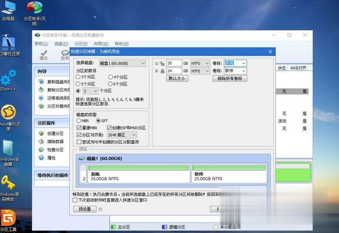Screen dimensions: 339x233
Task: Open the 帮助(H) menu
Action: (121, 44)
